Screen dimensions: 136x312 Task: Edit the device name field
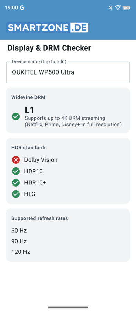68,72
